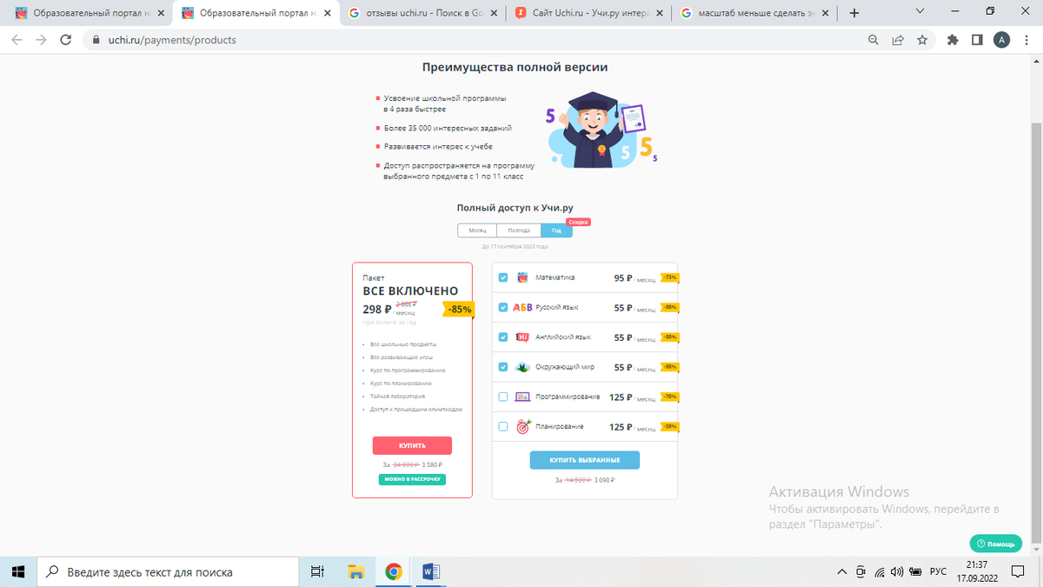Open Word from the taskbar
This screenshot has width=1043, height=587.
click(431, 571)
